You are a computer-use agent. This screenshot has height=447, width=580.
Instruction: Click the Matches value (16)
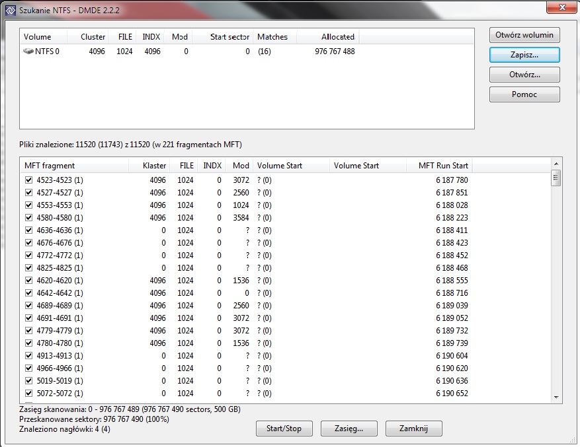pos(264,52)
